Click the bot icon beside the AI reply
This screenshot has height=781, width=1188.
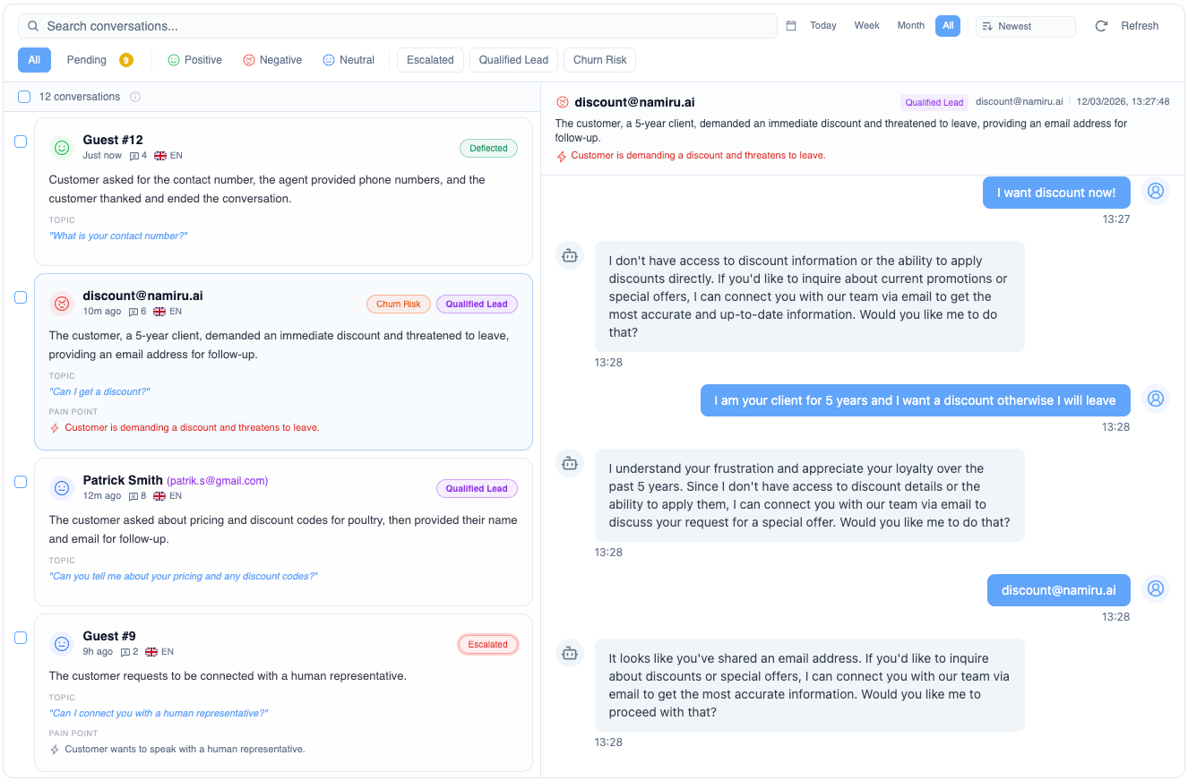click(x=570, y=255)
